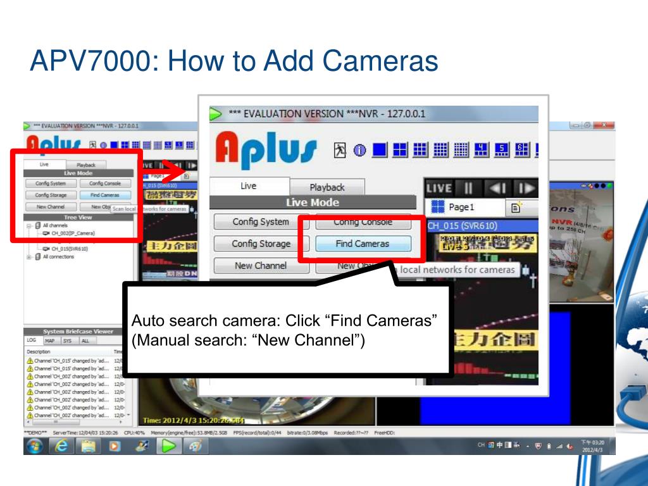Click the exit icon in the small background window
Viewport: 648px width, 486px height.
[x=92, y=145]
